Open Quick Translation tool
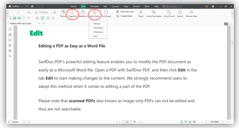This screenshot has width=239, height=128. (x=154, y=14)
